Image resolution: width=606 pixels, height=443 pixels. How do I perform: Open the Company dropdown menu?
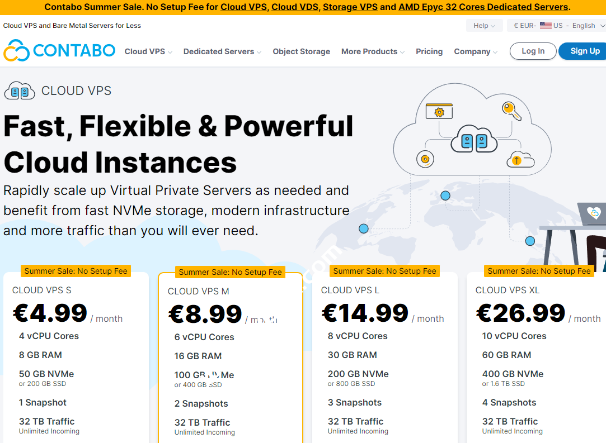pos(476,51)
